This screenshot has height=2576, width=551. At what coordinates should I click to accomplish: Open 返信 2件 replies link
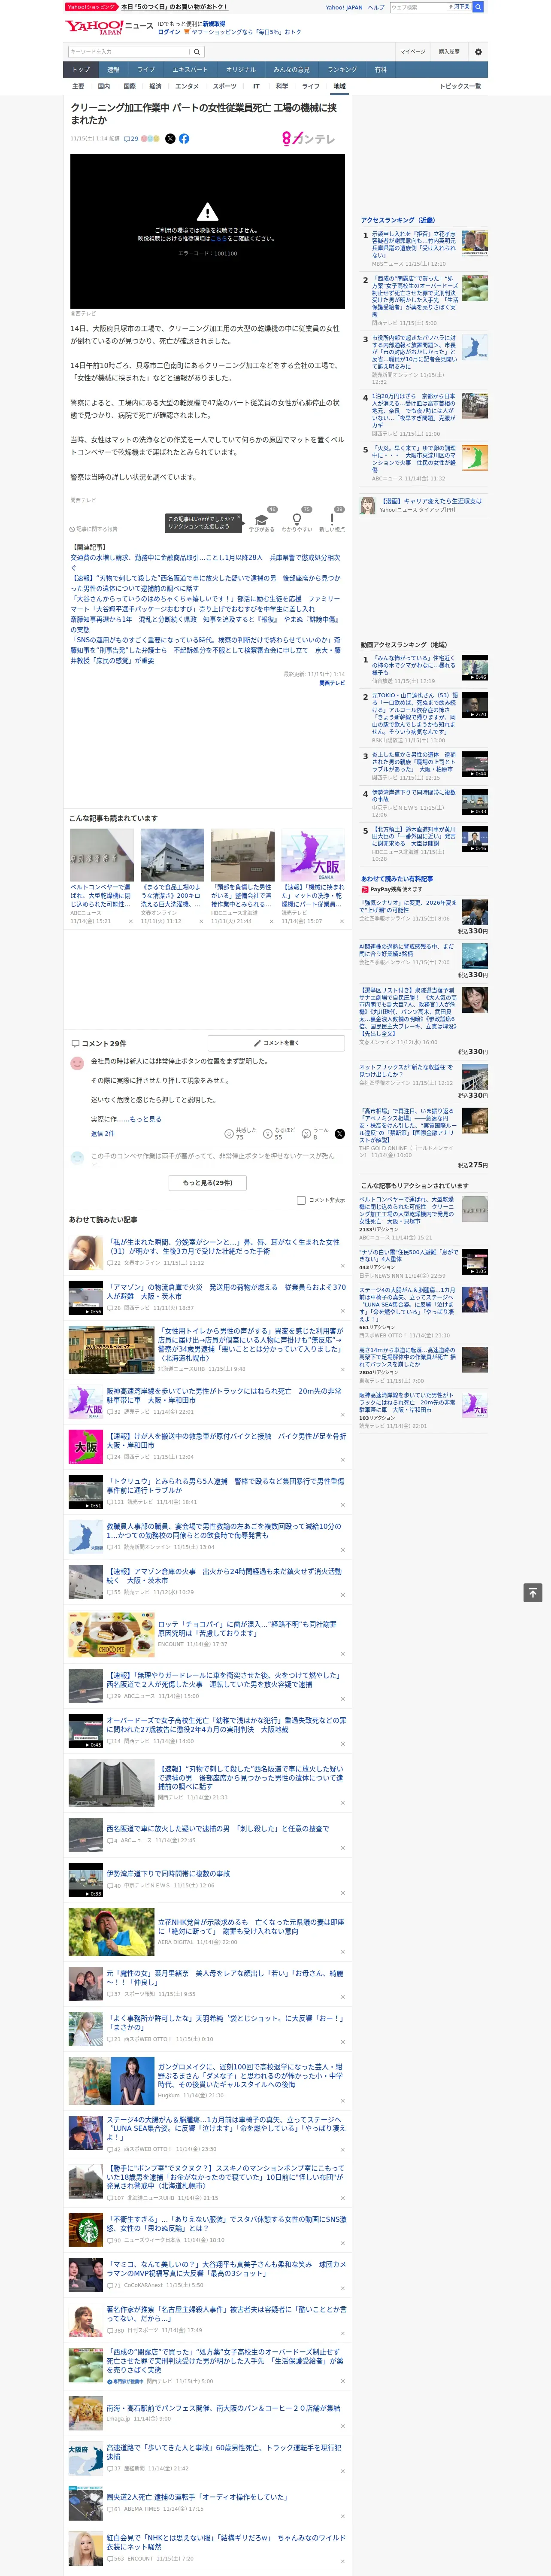click(103, 1133)
